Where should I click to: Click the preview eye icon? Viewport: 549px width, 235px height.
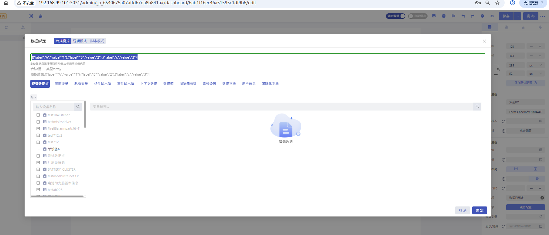(492, 16)
